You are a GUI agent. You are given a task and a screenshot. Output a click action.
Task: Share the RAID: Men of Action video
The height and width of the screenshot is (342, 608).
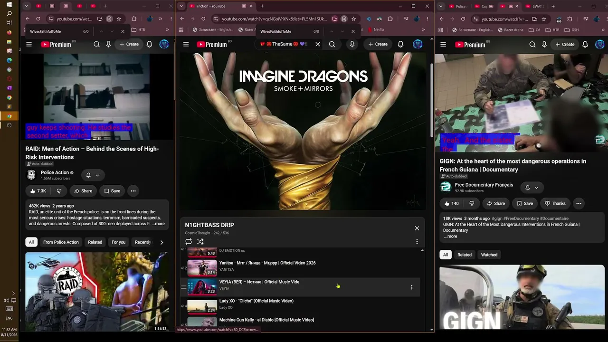coord(83,191)
